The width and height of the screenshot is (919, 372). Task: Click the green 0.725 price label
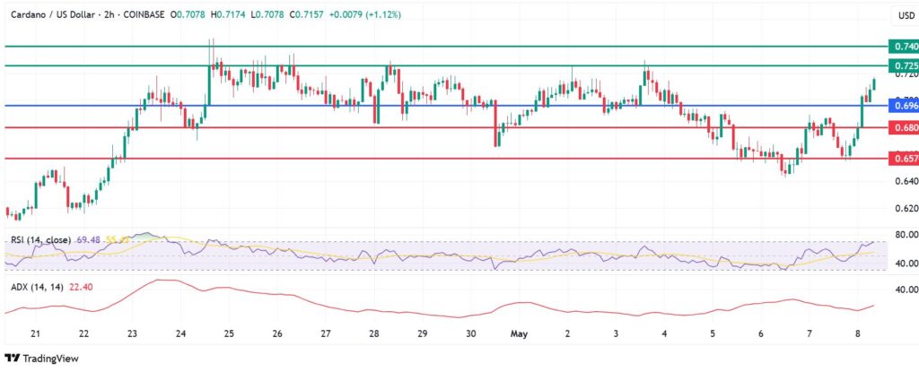(903, 66)
